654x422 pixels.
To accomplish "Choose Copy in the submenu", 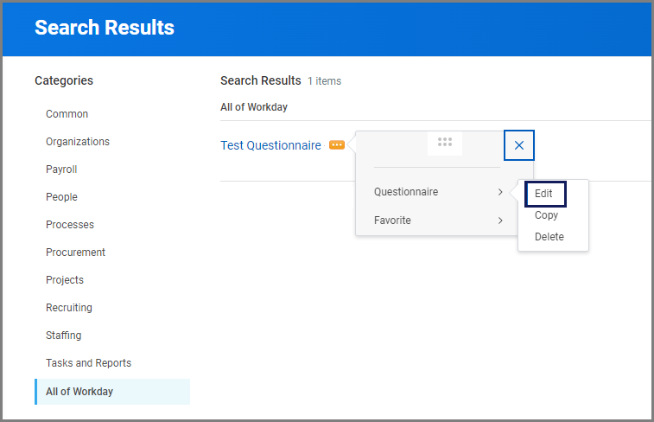I will pyautogui.click(x=546, y=215).
